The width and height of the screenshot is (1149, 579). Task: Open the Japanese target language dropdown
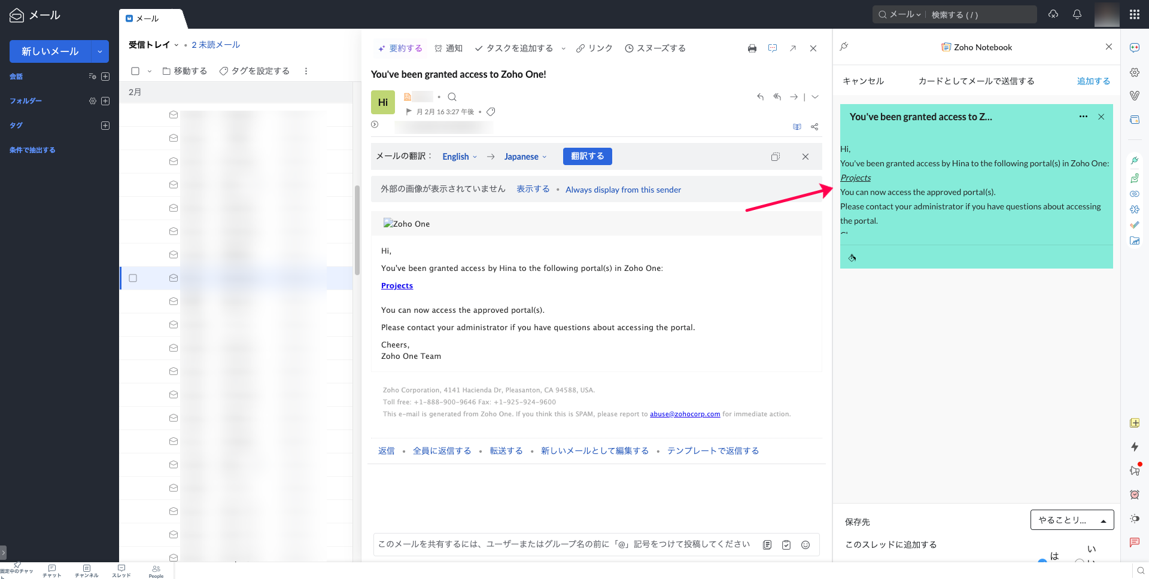click(525, 157)
